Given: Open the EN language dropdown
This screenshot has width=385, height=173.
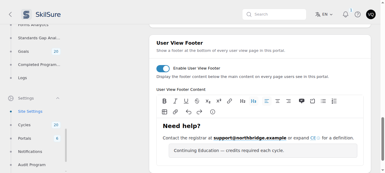Looking at the screenshot, I should click(x=324, y=14).
